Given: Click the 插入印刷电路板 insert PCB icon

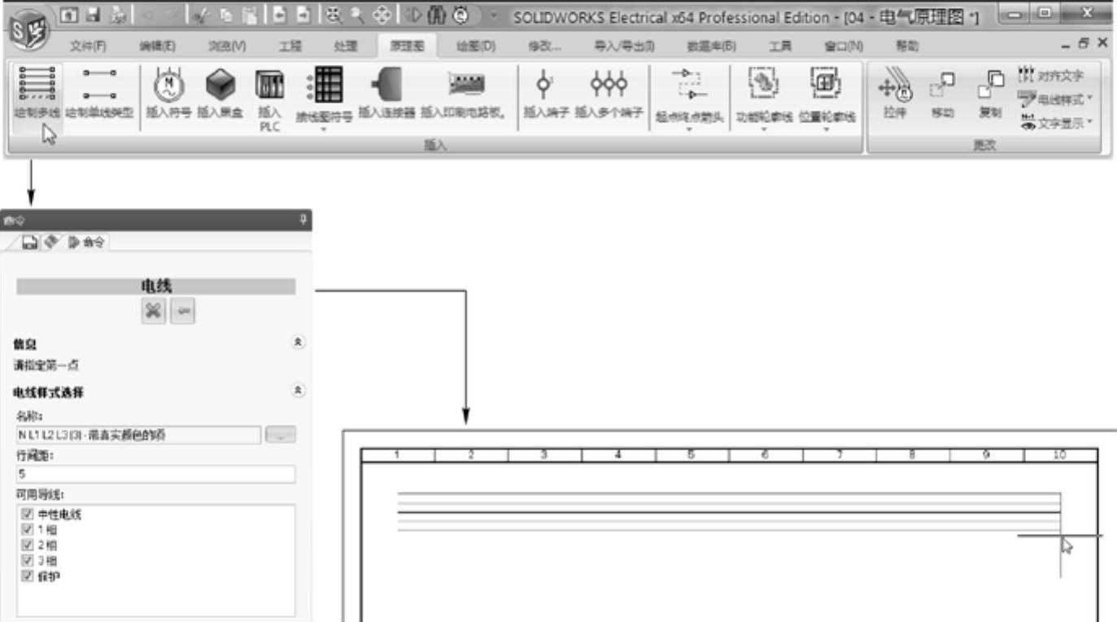Looking at the screenshot, I should pos(466,84).
